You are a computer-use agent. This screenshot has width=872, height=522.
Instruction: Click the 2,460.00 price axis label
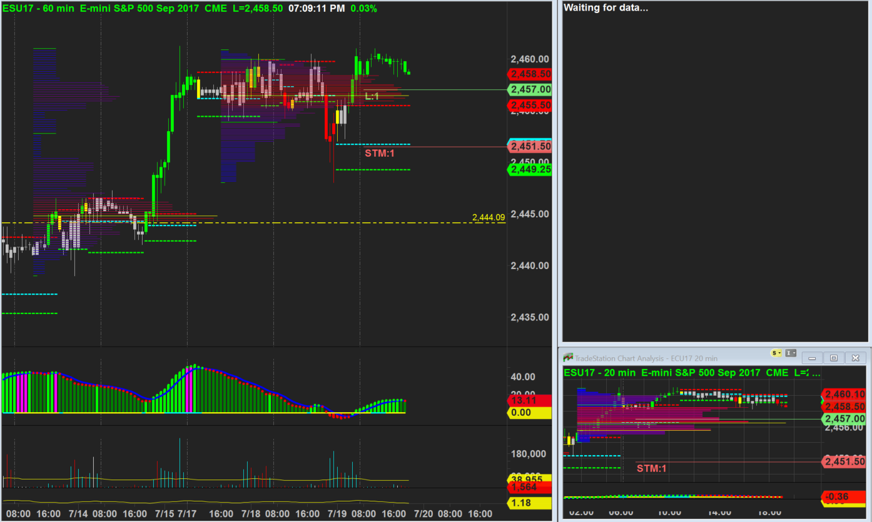530,59
